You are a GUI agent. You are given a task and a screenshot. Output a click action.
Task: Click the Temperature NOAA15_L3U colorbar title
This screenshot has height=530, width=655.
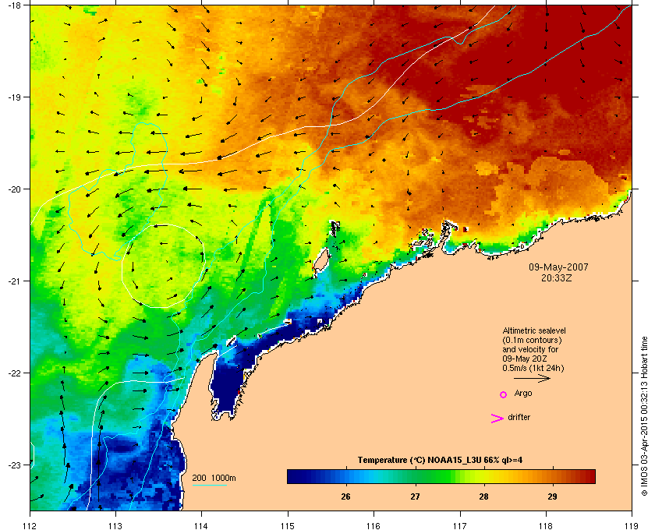(440, 461)
